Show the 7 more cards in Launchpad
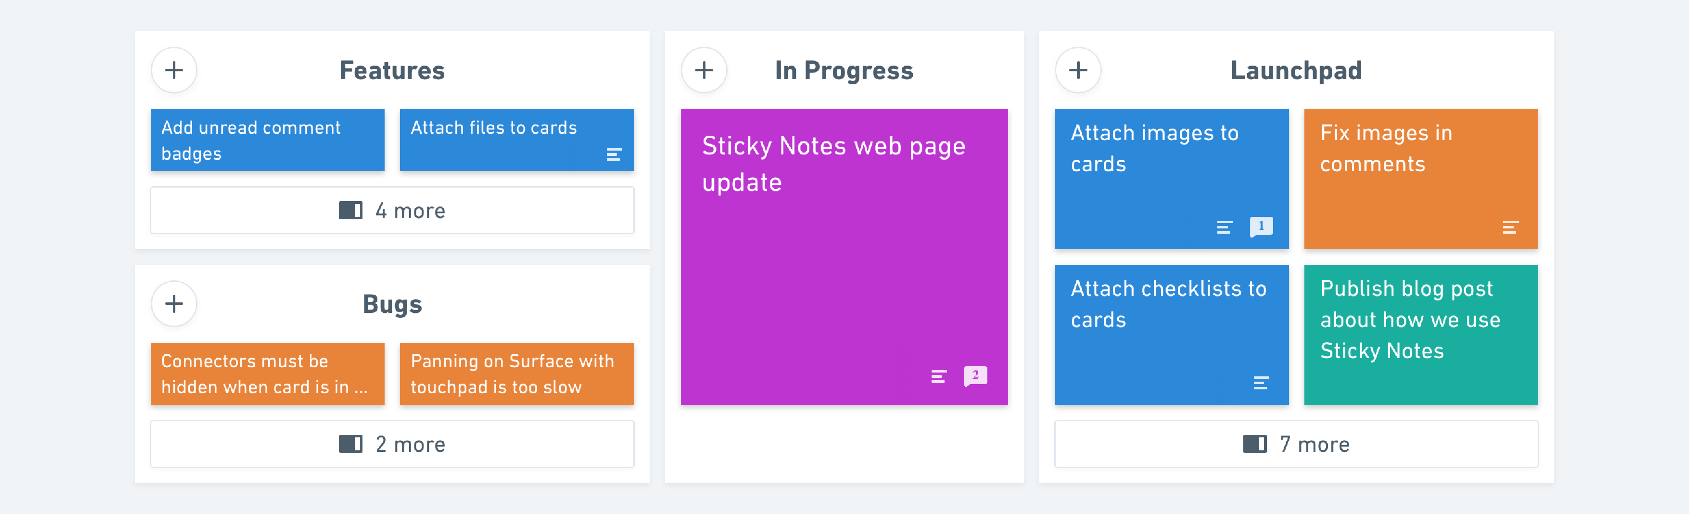This screenshot has height=514, width=1689. (x=1296, y=444)
